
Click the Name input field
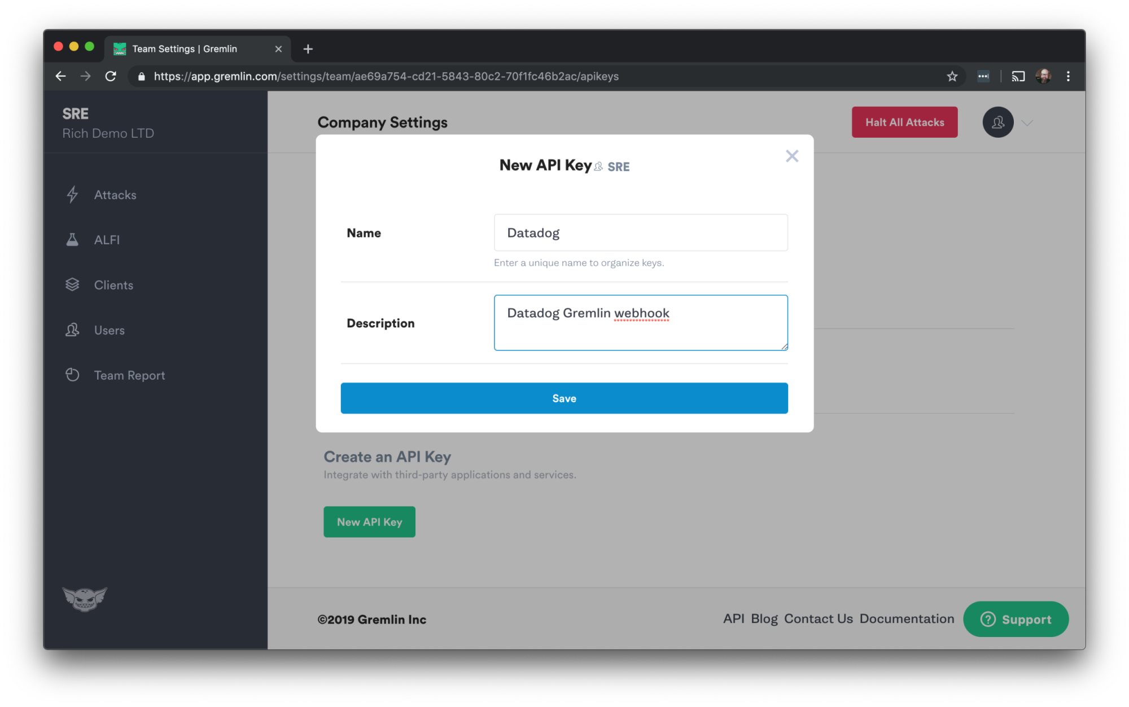click(x=641, y=232)
